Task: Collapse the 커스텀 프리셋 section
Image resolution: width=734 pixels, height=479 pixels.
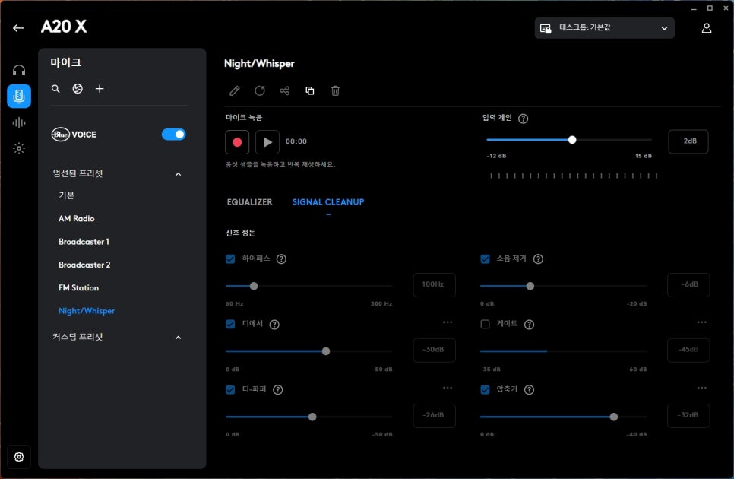Action: click(179, 338)
